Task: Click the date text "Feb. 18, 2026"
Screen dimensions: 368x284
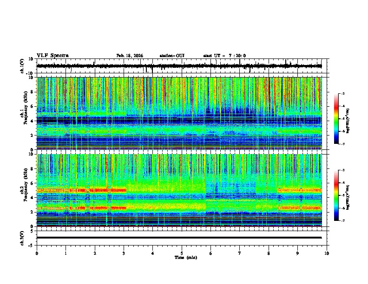Action: [130, 56]
